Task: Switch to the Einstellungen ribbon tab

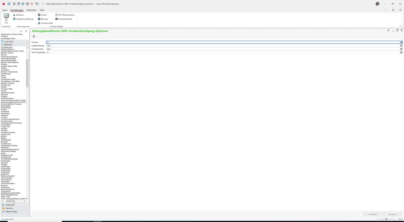Action: point(17,10)
